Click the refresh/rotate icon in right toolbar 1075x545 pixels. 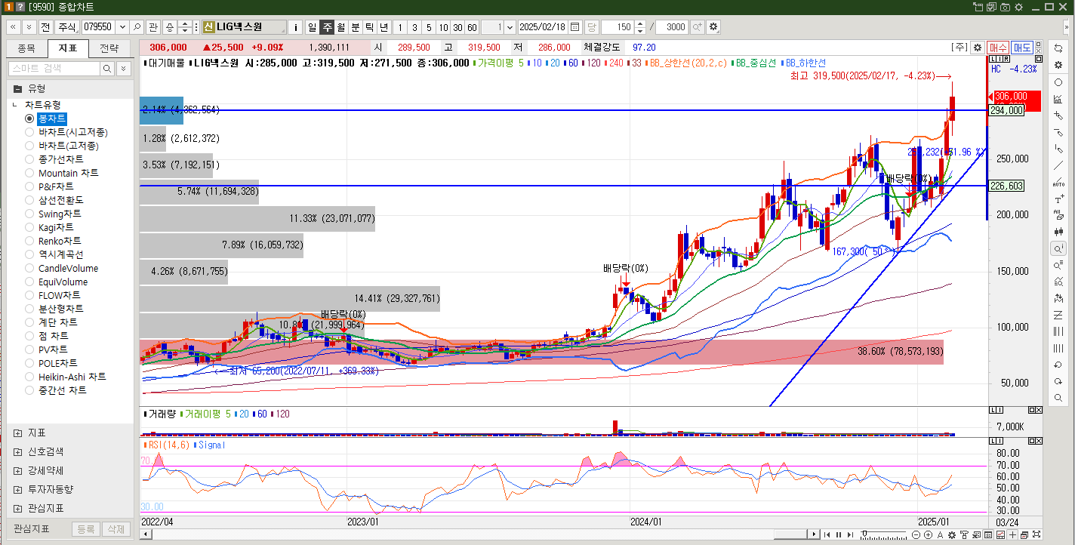click(1058, 48)
